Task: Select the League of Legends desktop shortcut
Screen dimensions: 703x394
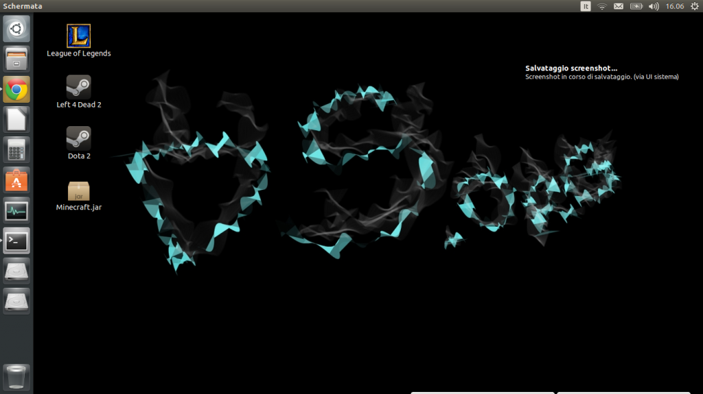Action: point(78,36)
